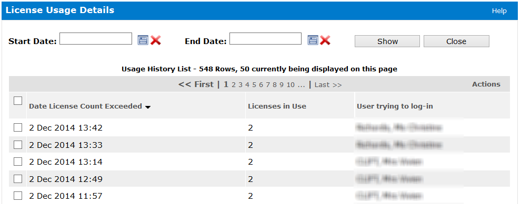Select the date cell 2 Dec 2014 11:57
Viewport: 521px width, 204px height.
[66, 196]
